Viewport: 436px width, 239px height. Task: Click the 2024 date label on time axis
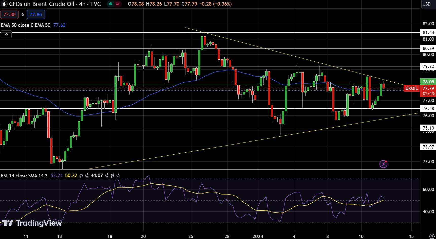258,236
